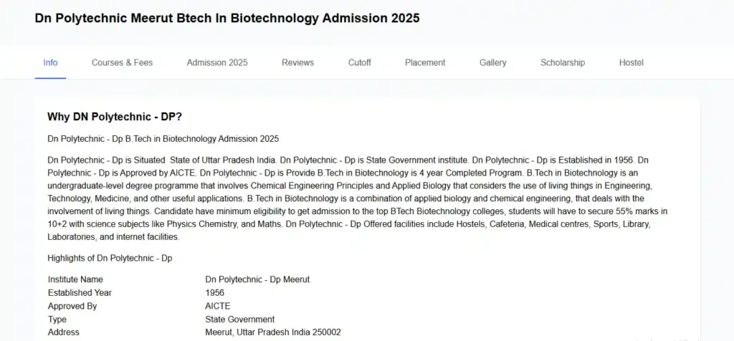Switch to the Info tab

50,62
